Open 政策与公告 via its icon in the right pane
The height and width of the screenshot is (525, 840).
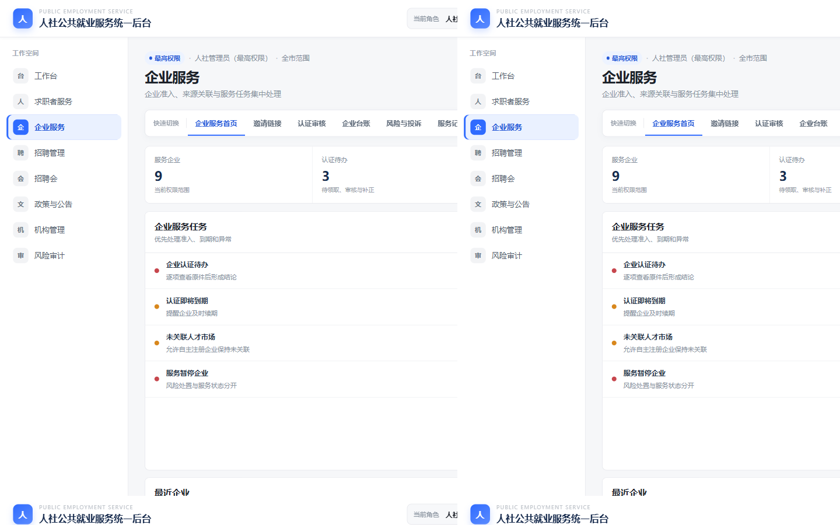(x=478, y=204)
